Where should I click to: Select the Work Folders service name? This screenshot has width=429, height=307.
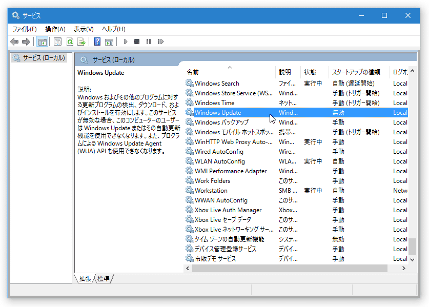(x=212, y=180)
